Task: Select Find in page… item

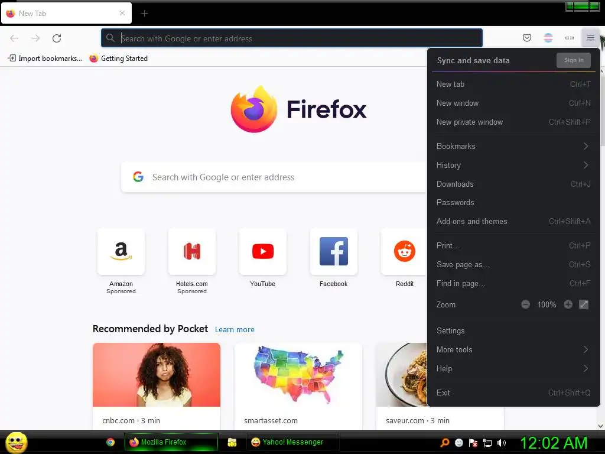Action: tap(513, 283)
